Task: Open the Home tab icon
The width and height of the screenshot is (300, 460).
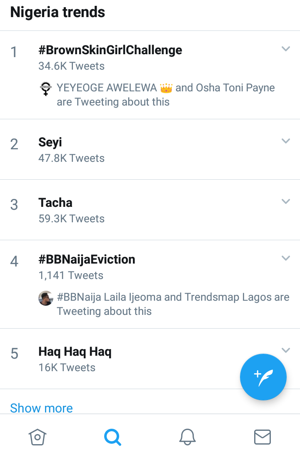Action: 37,437
